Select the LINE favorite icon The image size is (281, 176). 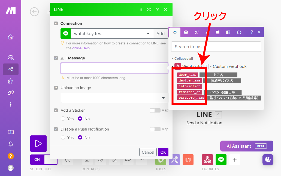pos(221,160)
